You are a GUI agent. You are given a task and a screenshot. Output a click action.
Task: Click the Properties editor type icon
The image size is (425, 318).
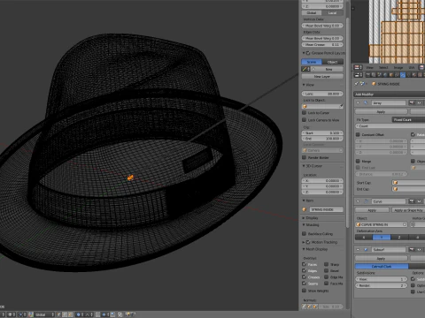pos(358,75)
